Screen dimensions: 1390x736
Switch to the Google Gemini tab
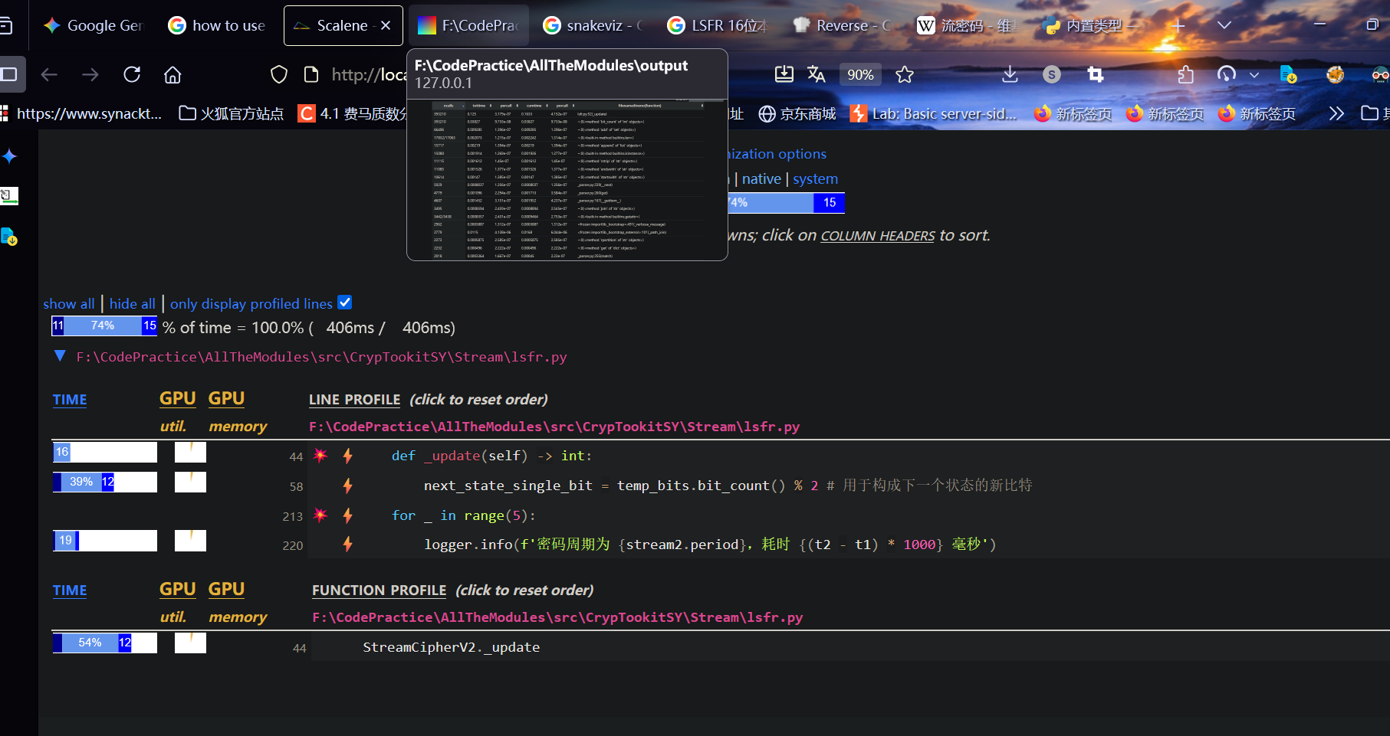94,25
